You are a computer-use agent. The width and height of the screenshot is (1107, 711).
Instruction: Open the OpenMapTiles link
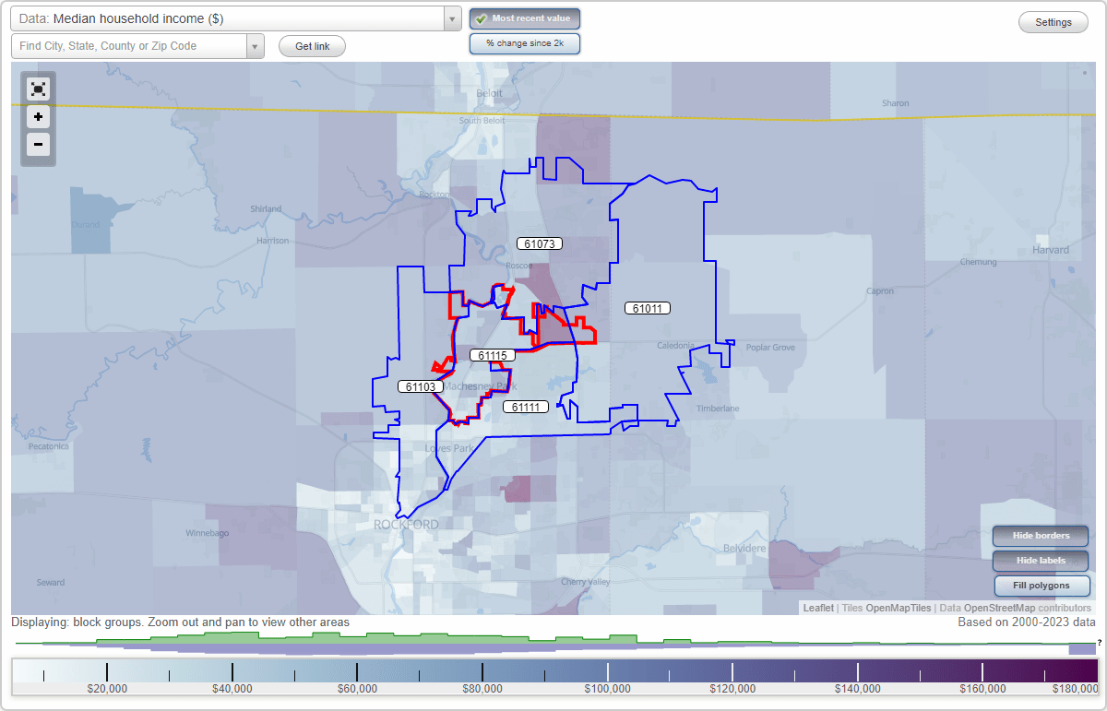point(898,608)
